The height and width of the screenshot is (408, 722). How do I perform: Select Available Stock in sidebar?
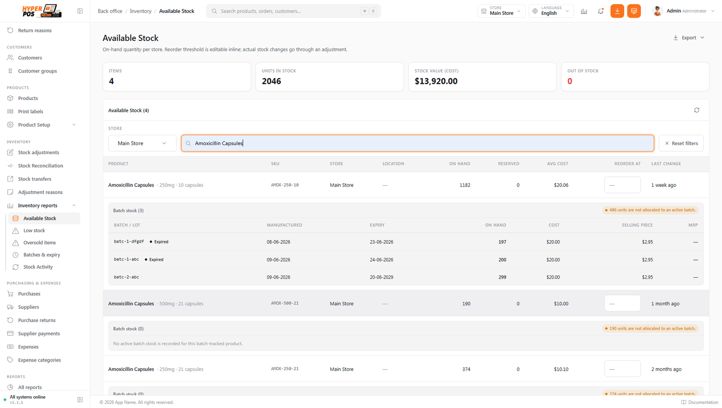pos(44,218)
